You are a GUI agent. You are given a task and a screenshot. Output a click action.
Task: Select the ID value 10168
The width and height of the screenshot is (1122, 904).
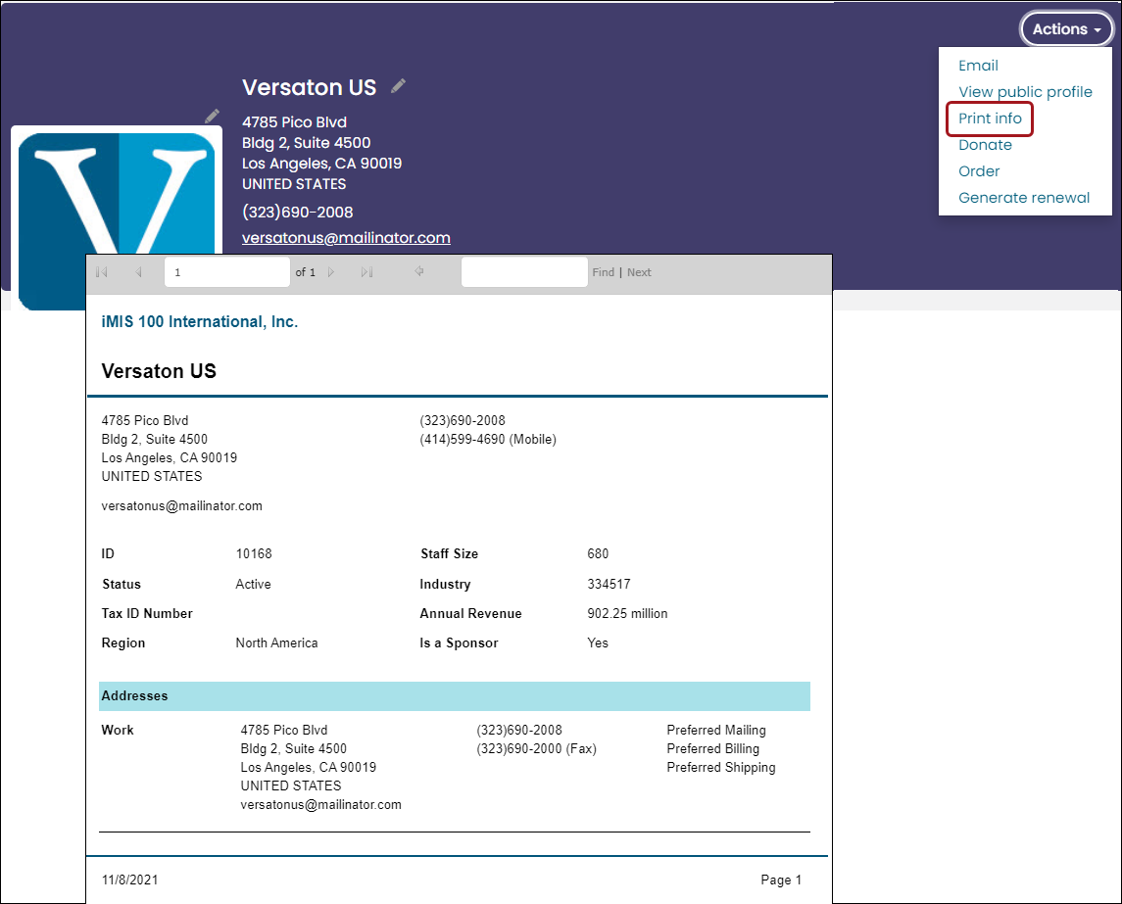254,553
